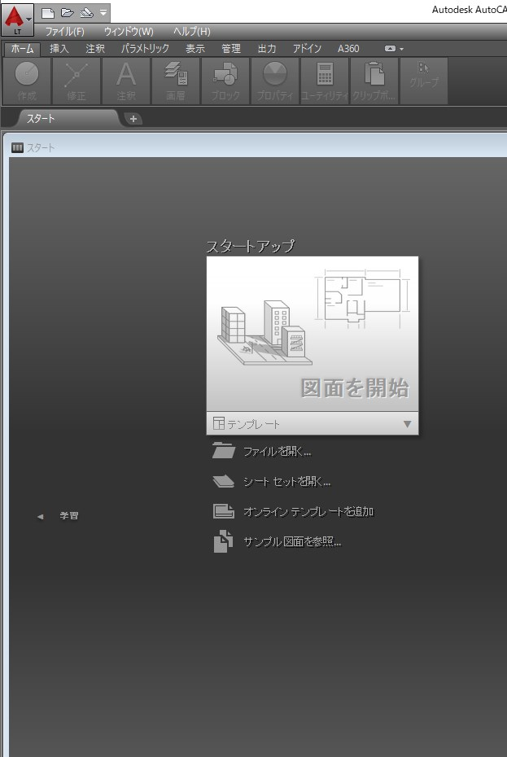Add a new drawing tab with plus button
Screen dimensions: 507x757
point(133,119)
